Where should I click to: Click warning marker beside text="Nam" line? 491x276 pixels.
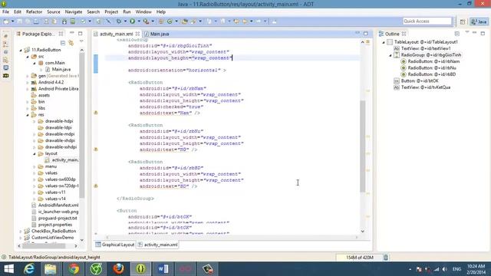tap(96, 113)
